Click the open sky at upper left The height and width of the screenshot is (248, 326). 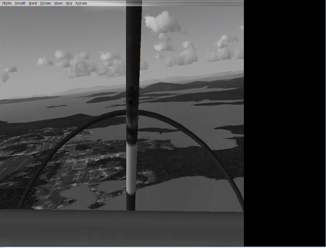coord(49,29)
